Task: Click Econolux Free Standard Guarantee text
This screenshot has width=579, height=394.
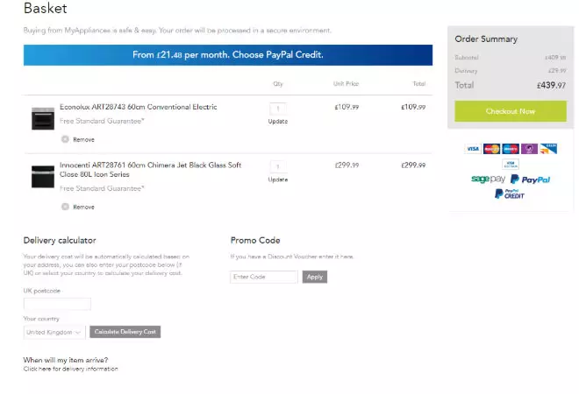Action: pyautogui.click(x=102, y=121)
